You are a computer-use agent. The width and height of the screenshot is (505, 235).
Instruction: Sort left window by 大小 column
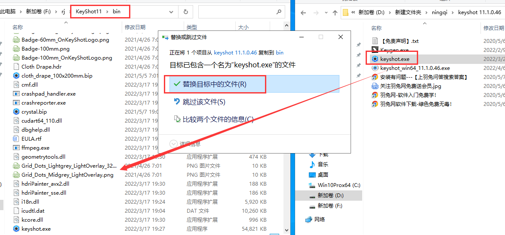[243, 27]
